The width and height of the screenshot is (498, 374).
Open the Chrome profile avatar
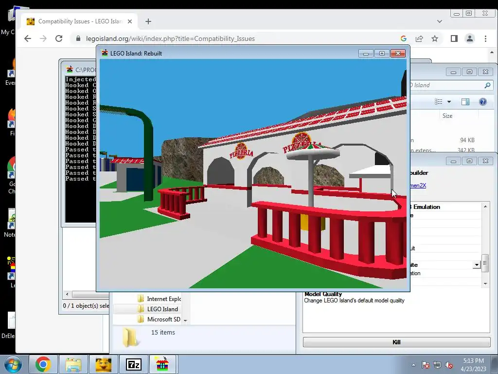point(470,38)
